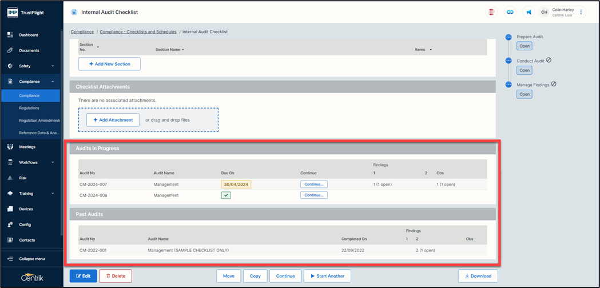Click the star icon beside page title

[x=74, y=12]
